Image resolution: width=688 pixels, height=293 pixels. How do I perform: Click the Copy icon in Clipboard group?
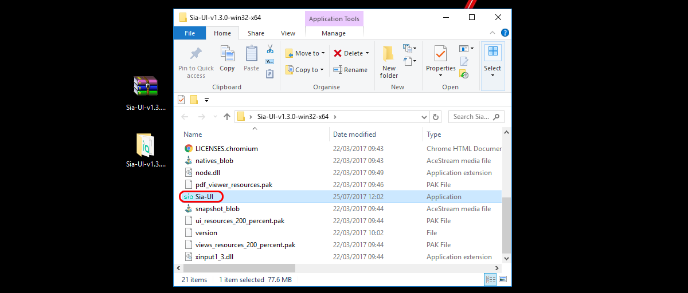pyautogui.click(x=227, y=54)
